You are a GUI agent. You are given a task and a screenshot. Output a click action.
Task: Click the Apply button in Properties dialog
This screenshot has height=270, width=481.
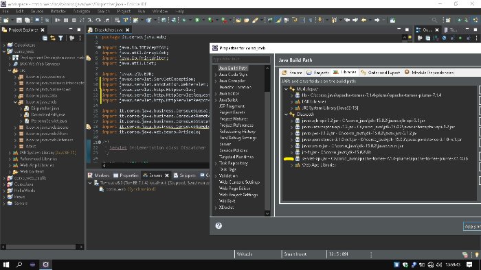(x=473, y=226)
